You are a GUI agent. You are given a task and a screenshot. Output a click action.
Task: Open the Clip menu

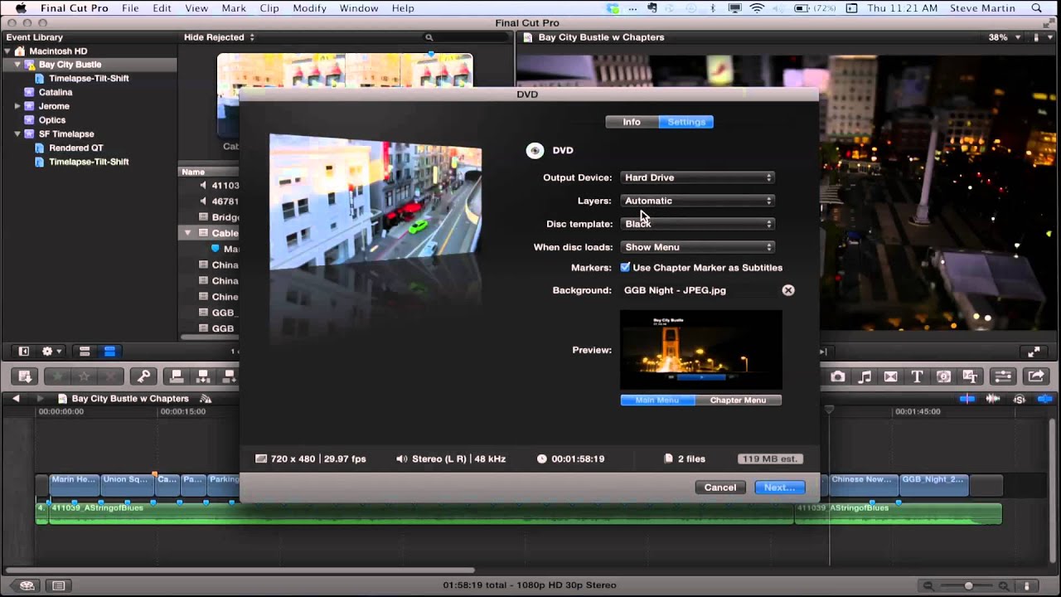pyautogui.click(x=269, y=8)
